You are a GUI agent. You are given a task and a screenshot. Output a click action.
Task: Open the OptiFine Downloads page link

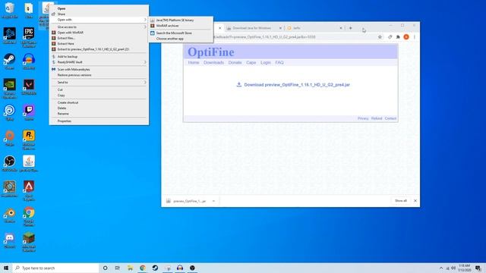pyautogui.click(x=213, y=62)
